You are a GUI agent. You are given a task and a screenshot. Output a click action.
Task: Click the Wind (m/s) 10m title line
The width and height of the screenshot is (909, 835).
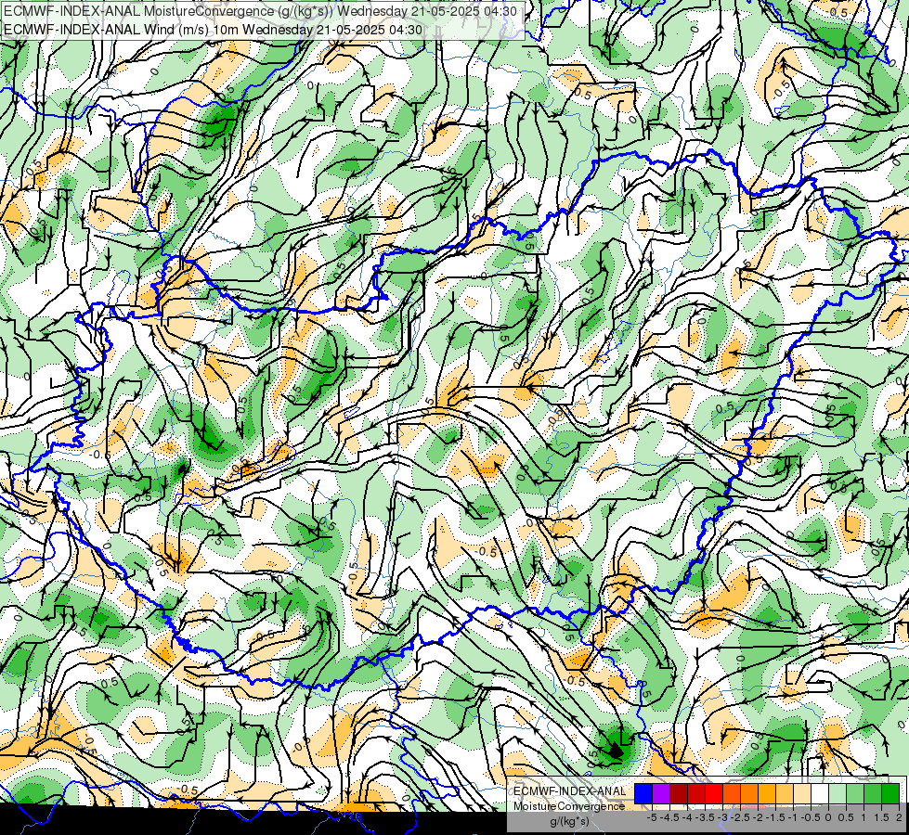pyautogui.click(x=213, y=30)
